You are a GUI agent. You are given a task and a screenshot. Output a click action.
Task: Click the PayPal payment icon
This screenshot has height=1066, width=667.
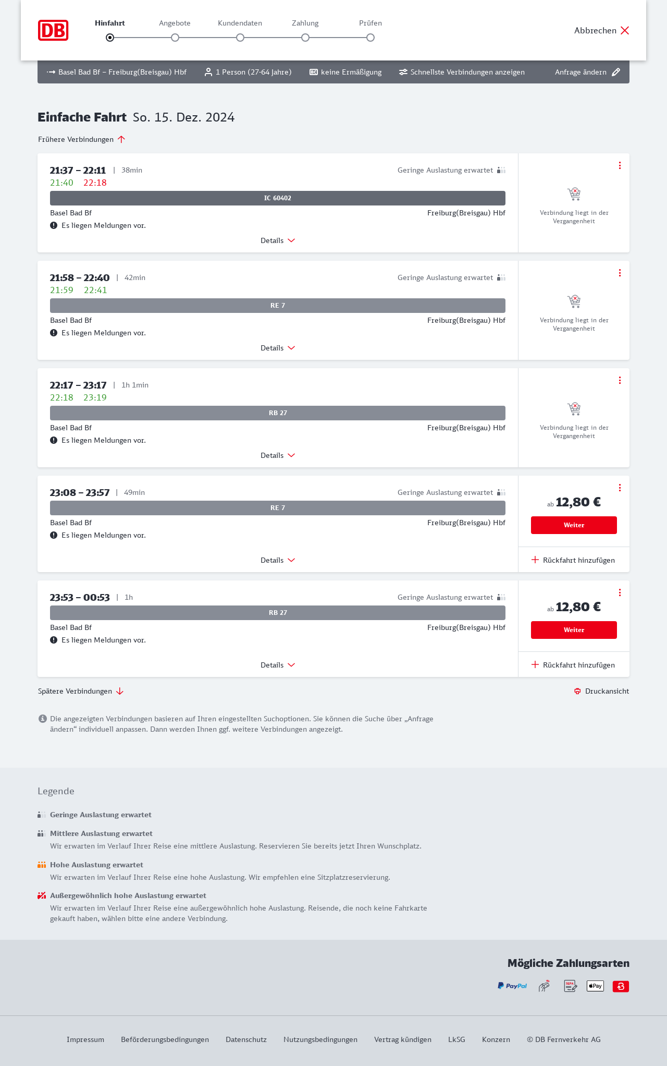512,986
